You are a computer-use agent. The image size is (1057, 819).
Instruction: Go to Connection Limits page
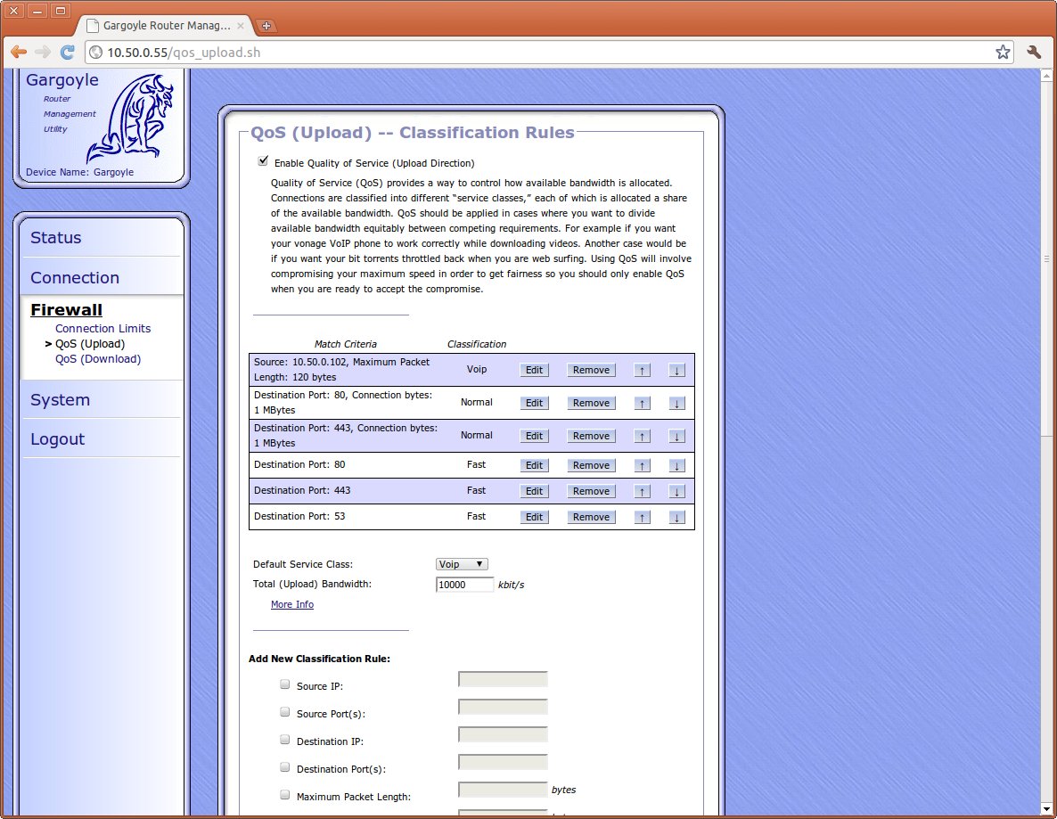[x=103, y=328]
